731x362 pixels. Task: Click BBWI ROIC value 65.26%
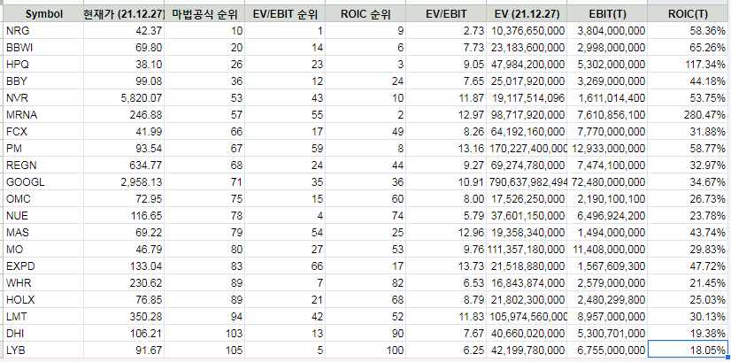(689, 48)
